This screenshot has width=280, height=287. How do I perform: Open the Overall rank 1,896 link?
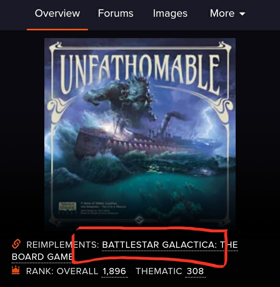114,271
